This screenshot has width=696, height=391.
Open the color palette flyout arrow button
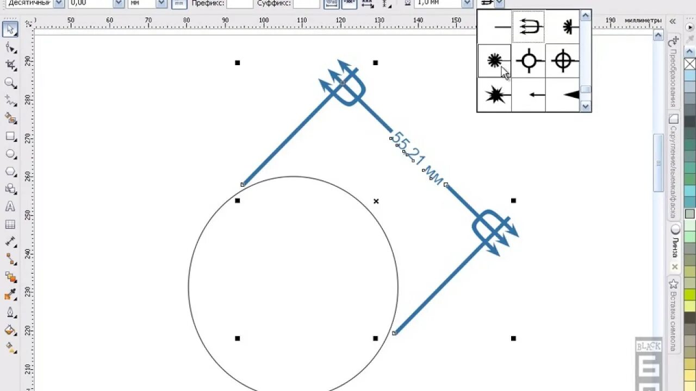click(690, 26)
